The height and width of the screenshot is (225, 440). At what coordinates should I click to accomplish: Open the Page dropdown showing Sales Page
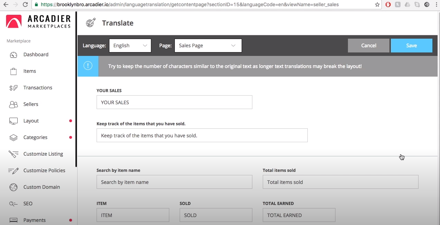tap(208, 46)
